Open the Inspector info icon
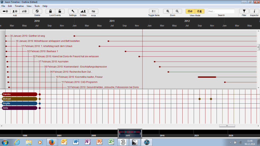Screen dimensions: 260x146 254,11
